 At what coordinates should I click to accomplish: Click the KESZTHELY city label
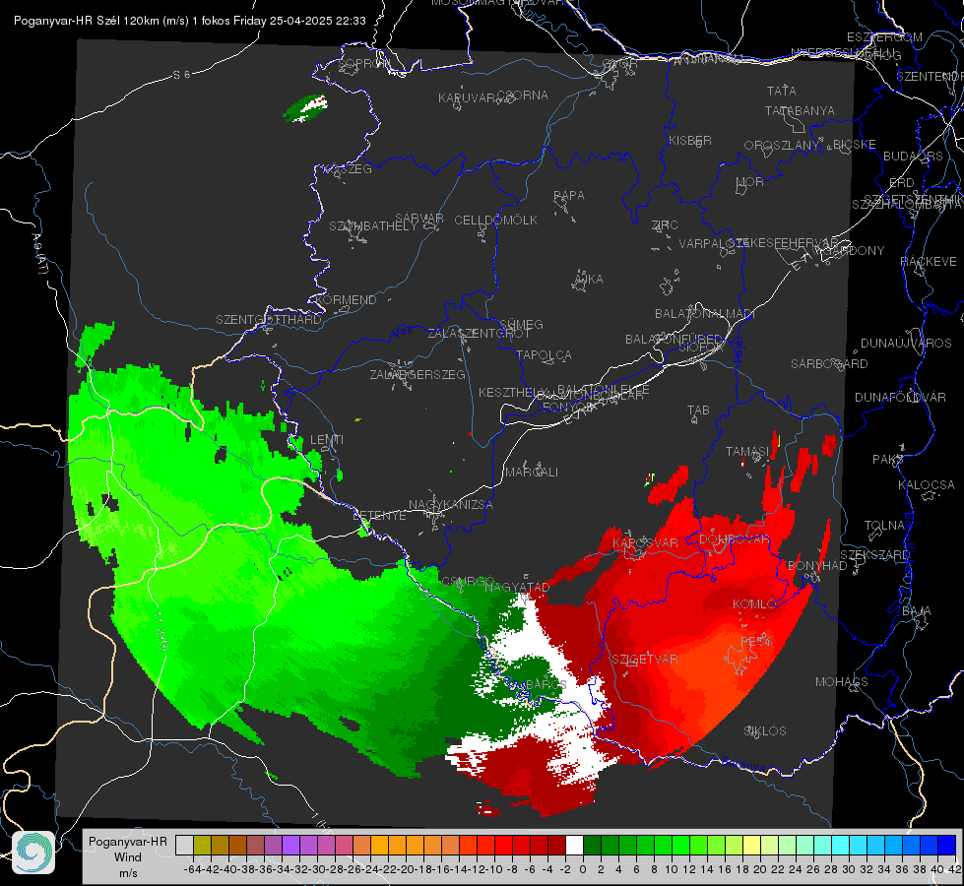coord(511,392)
